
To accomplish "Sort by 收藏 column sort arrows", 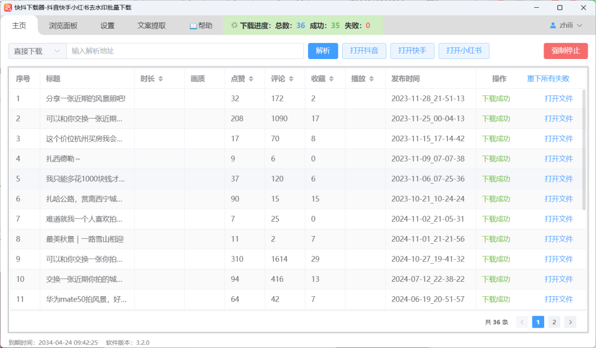I will click(331, 79).
